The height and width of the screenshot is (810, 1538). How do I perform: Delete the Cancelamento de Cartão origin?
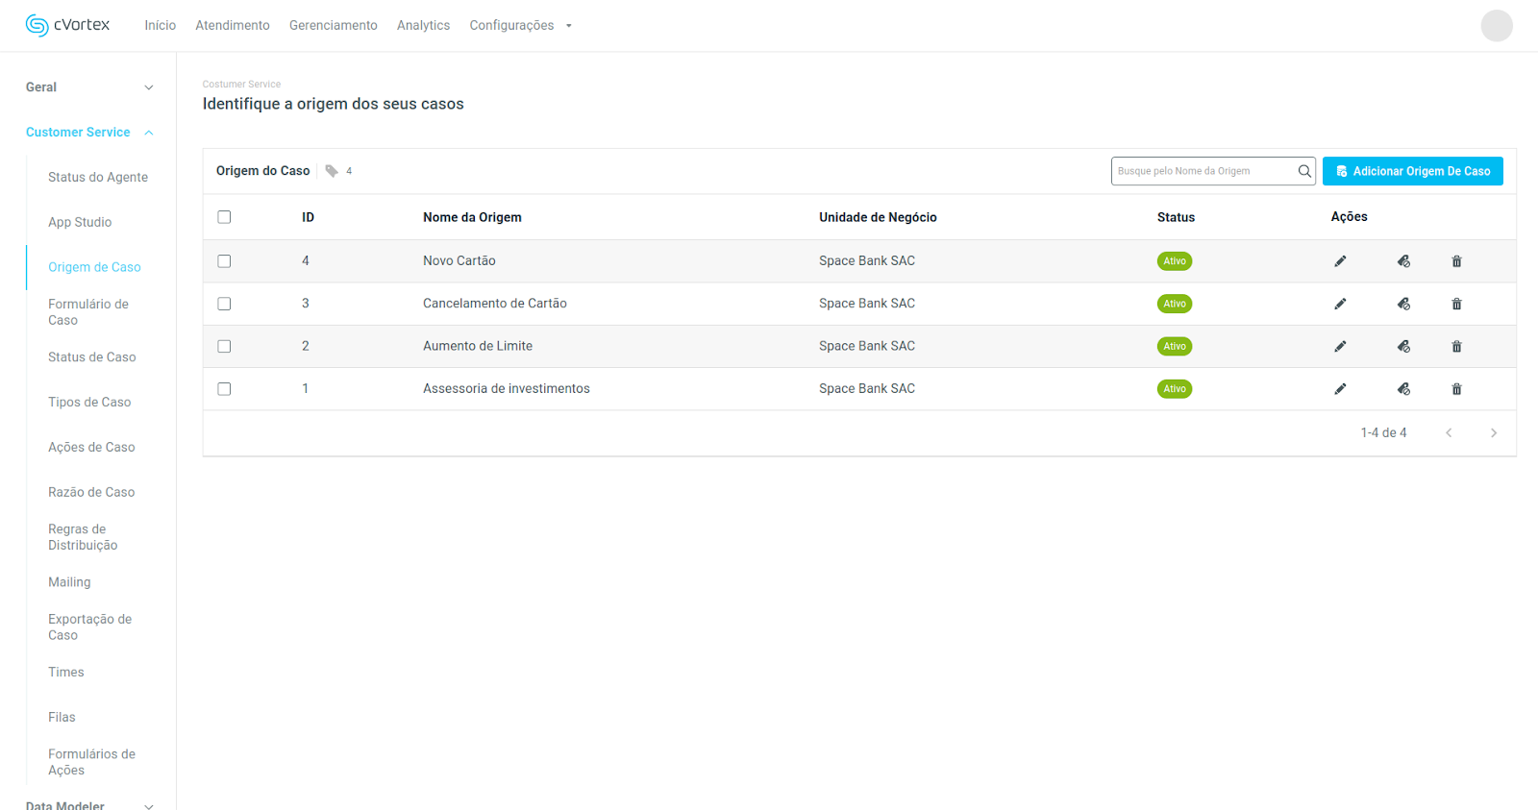[x=1456, y=304]
